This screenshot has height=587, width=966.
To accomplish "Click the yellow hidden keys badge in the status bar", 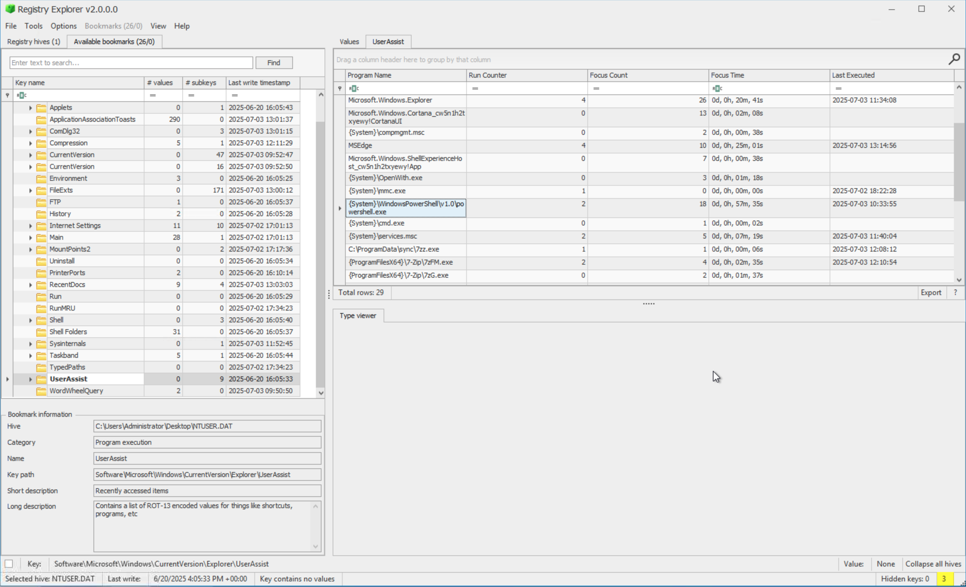I will click(x=944, y=579).
